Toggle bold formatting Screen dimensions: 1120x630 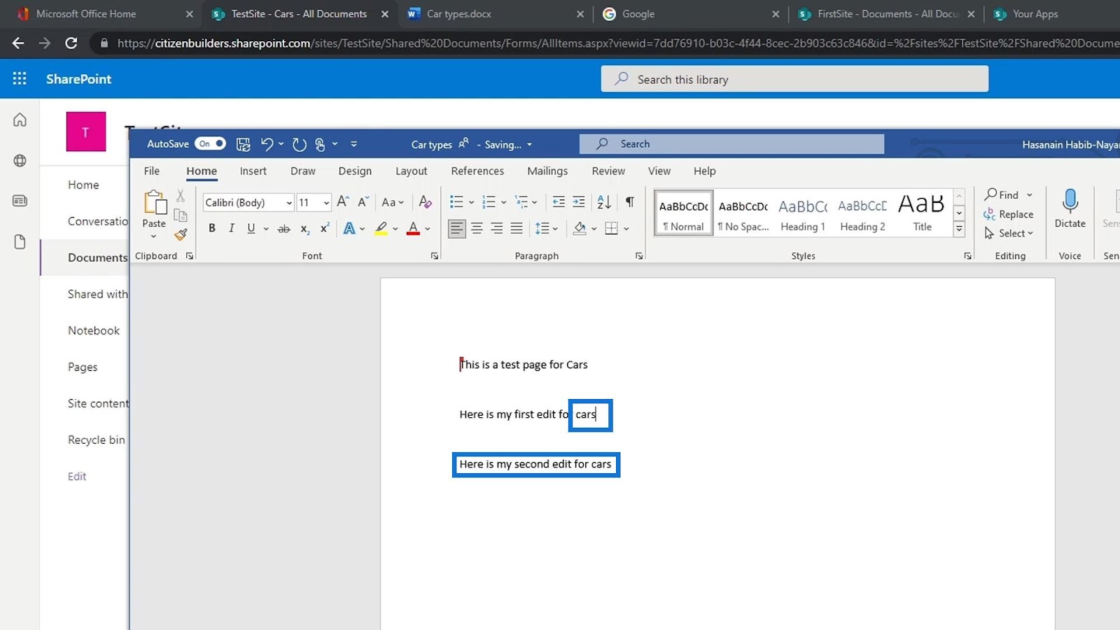[212, 228]
